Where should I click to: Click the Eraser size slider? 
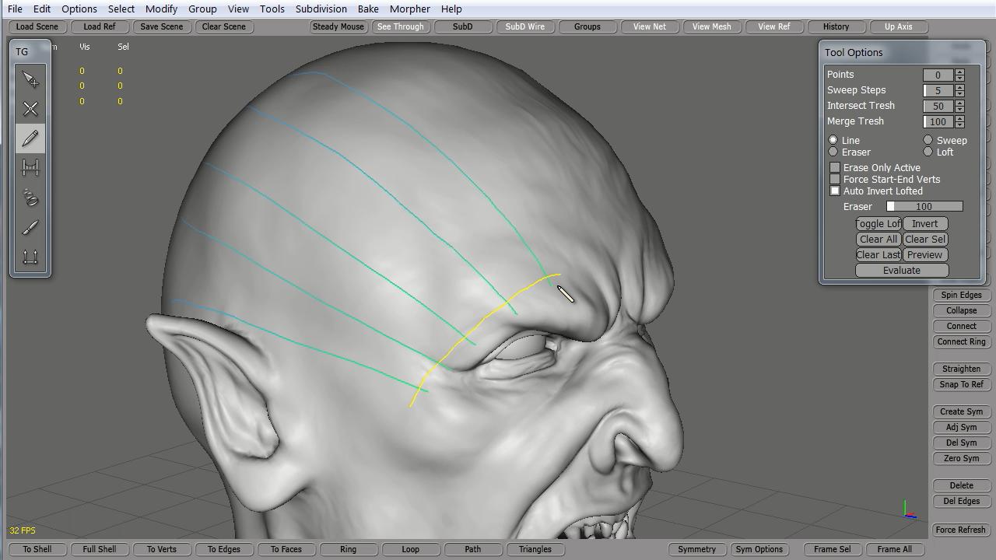924,207
